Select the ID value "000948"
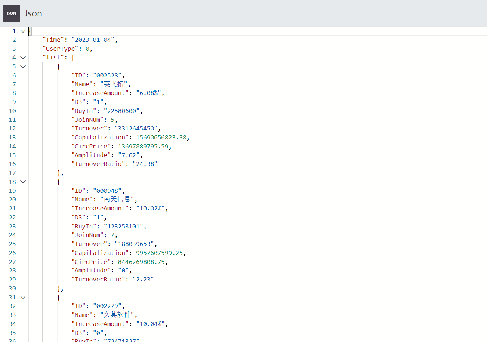Viewport: 487px width, 342px height. 108,191
